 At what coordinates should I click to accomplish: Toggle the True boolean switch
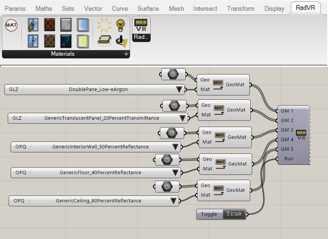234,214
